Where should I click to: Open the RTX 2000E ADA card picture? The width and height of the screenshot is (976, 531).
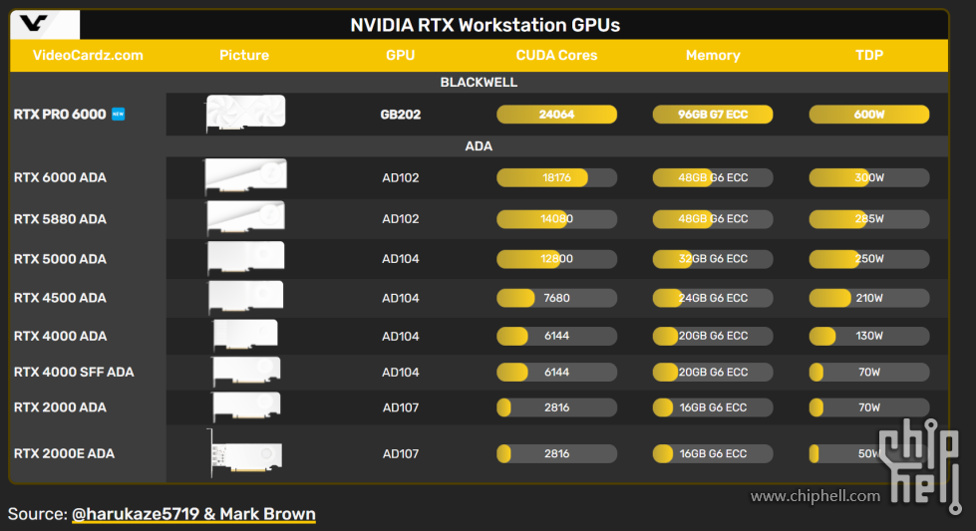[245, 453]
